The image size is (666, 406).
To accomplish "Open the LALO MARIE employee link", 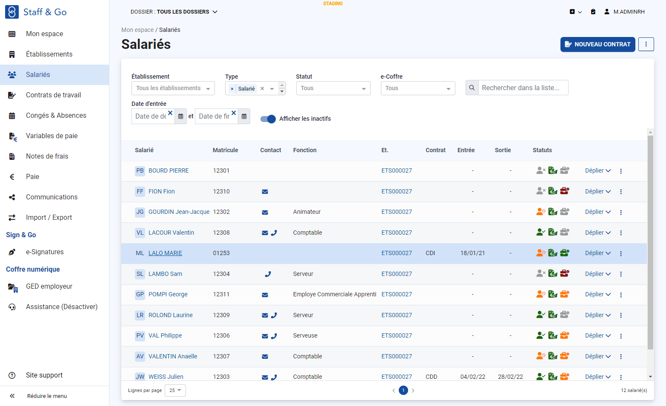I will click(x=165, y=253).
